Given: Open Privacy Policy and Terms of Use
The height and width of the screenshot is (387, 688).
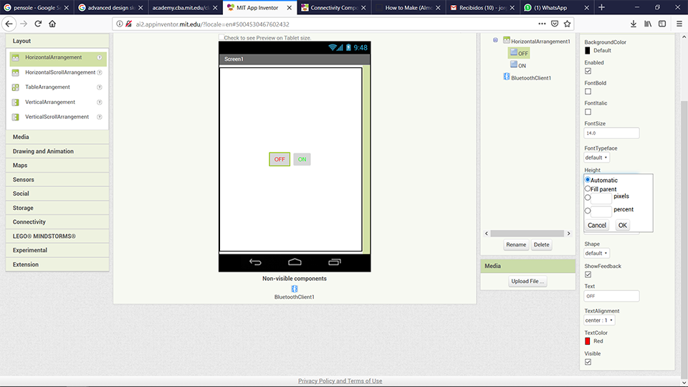Looking at the screenshot, I should pyautogui.click(x=340, y=381).
